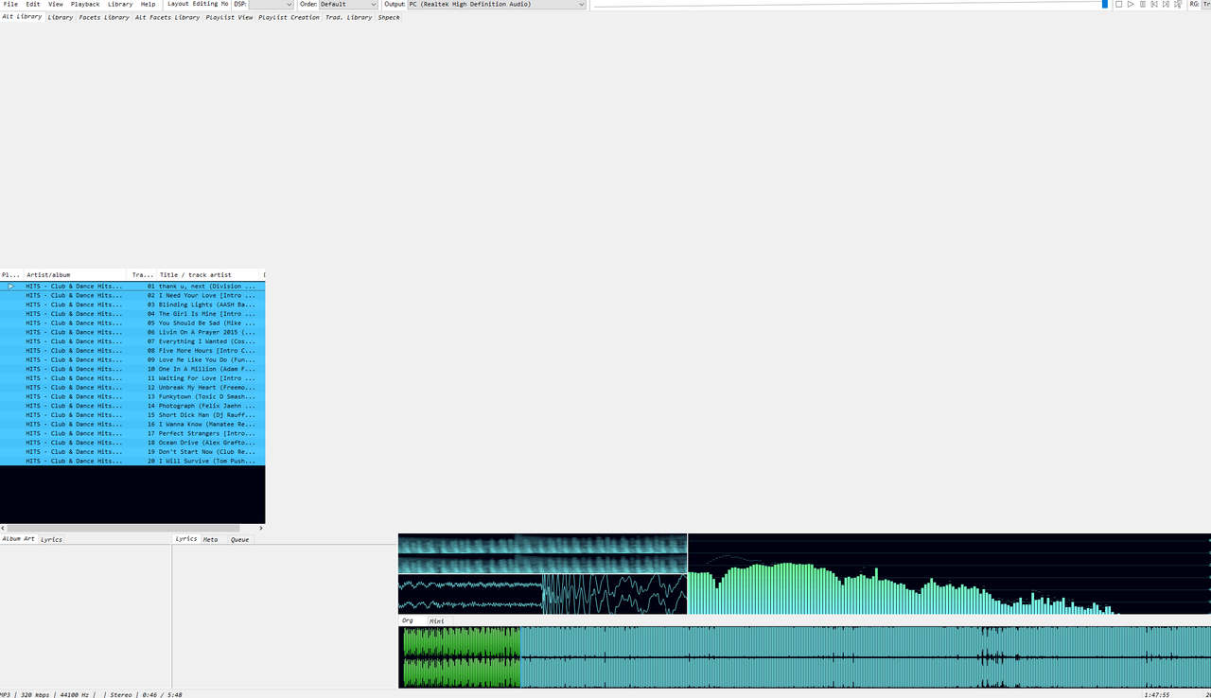Open the Shpeck visualization tab

tap(389, 17)
